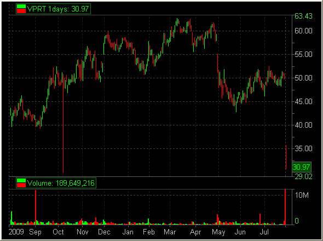Select the Feb label on time axis
The image size is (323, 241).
[149, 232]
